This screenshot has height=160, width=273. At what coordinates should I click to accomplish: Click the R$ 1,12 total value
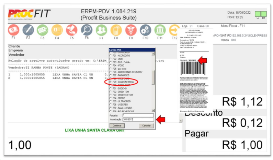(x=242, y=102)
